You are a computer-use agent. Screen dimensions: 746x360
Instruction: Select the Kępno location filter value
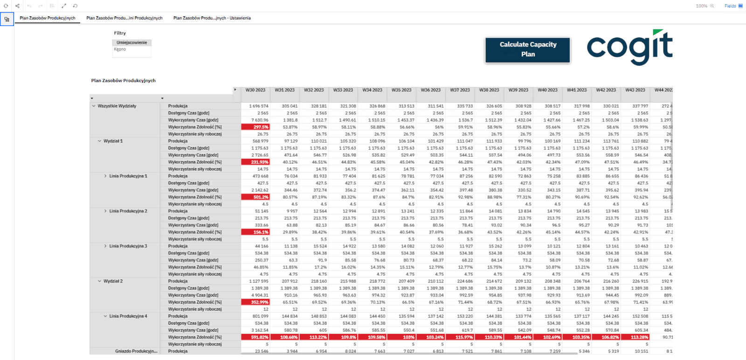(120, 49)
